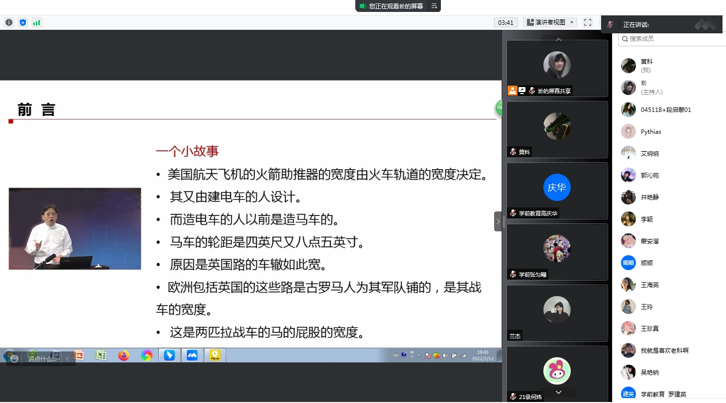Click the emoji icon in the chat bar

(14, 358)
